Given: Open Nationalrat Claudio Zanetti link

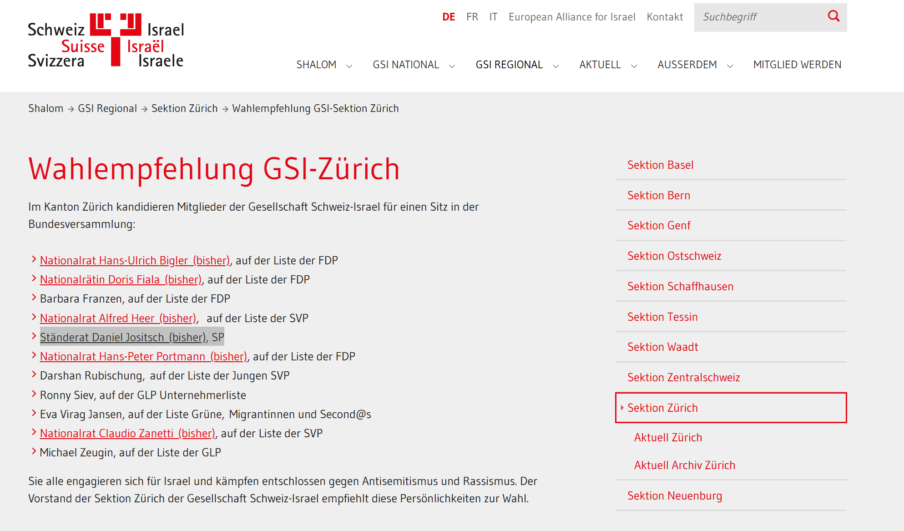Looking at the screenshot, I should click(x=127, y=433).
